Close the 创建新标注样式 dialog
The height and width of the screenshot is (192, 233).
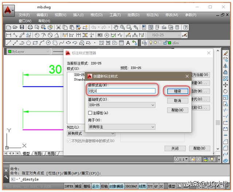pyautogui.click(x=187, y=76)
